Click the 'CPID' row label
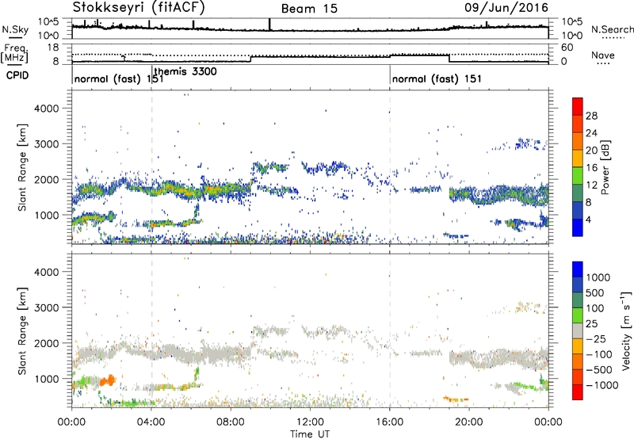Image resolution: width=634 pixels, height=439 pixels. pyautogui.click(x=17, y=75)
